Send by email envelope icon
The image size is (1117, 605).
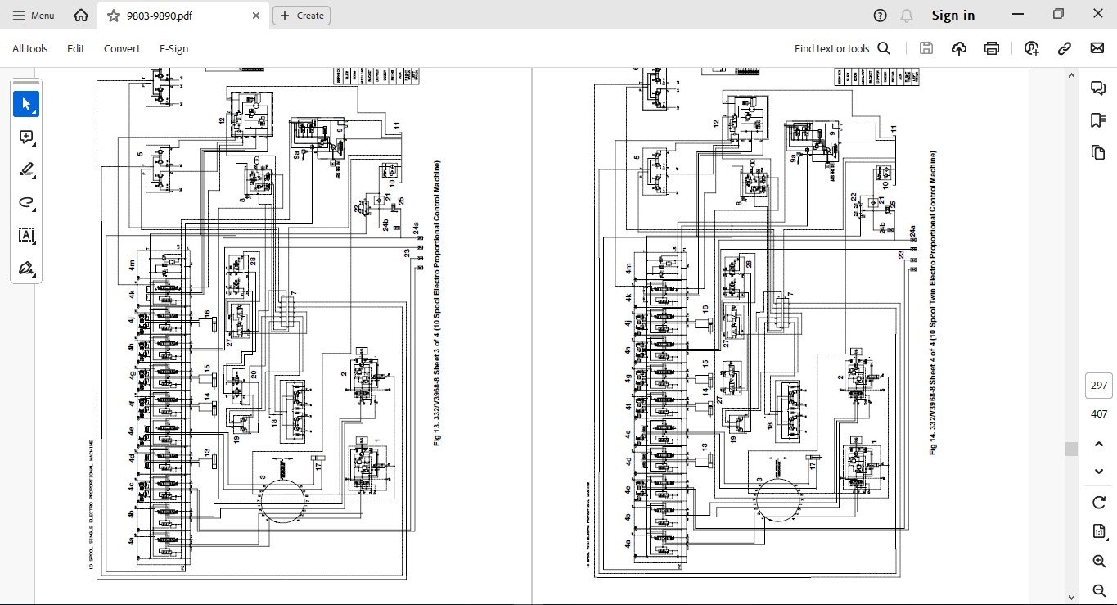[x=1097, y=48]
